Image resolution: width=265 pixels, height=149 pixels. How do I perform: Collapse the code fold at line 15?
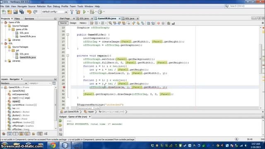(68, 35)
